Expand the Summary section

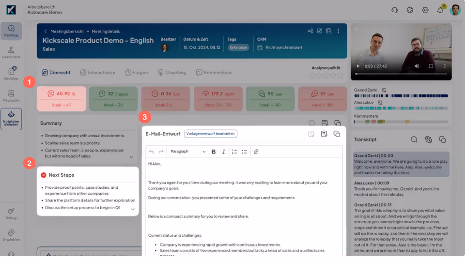tap(131, 157)
